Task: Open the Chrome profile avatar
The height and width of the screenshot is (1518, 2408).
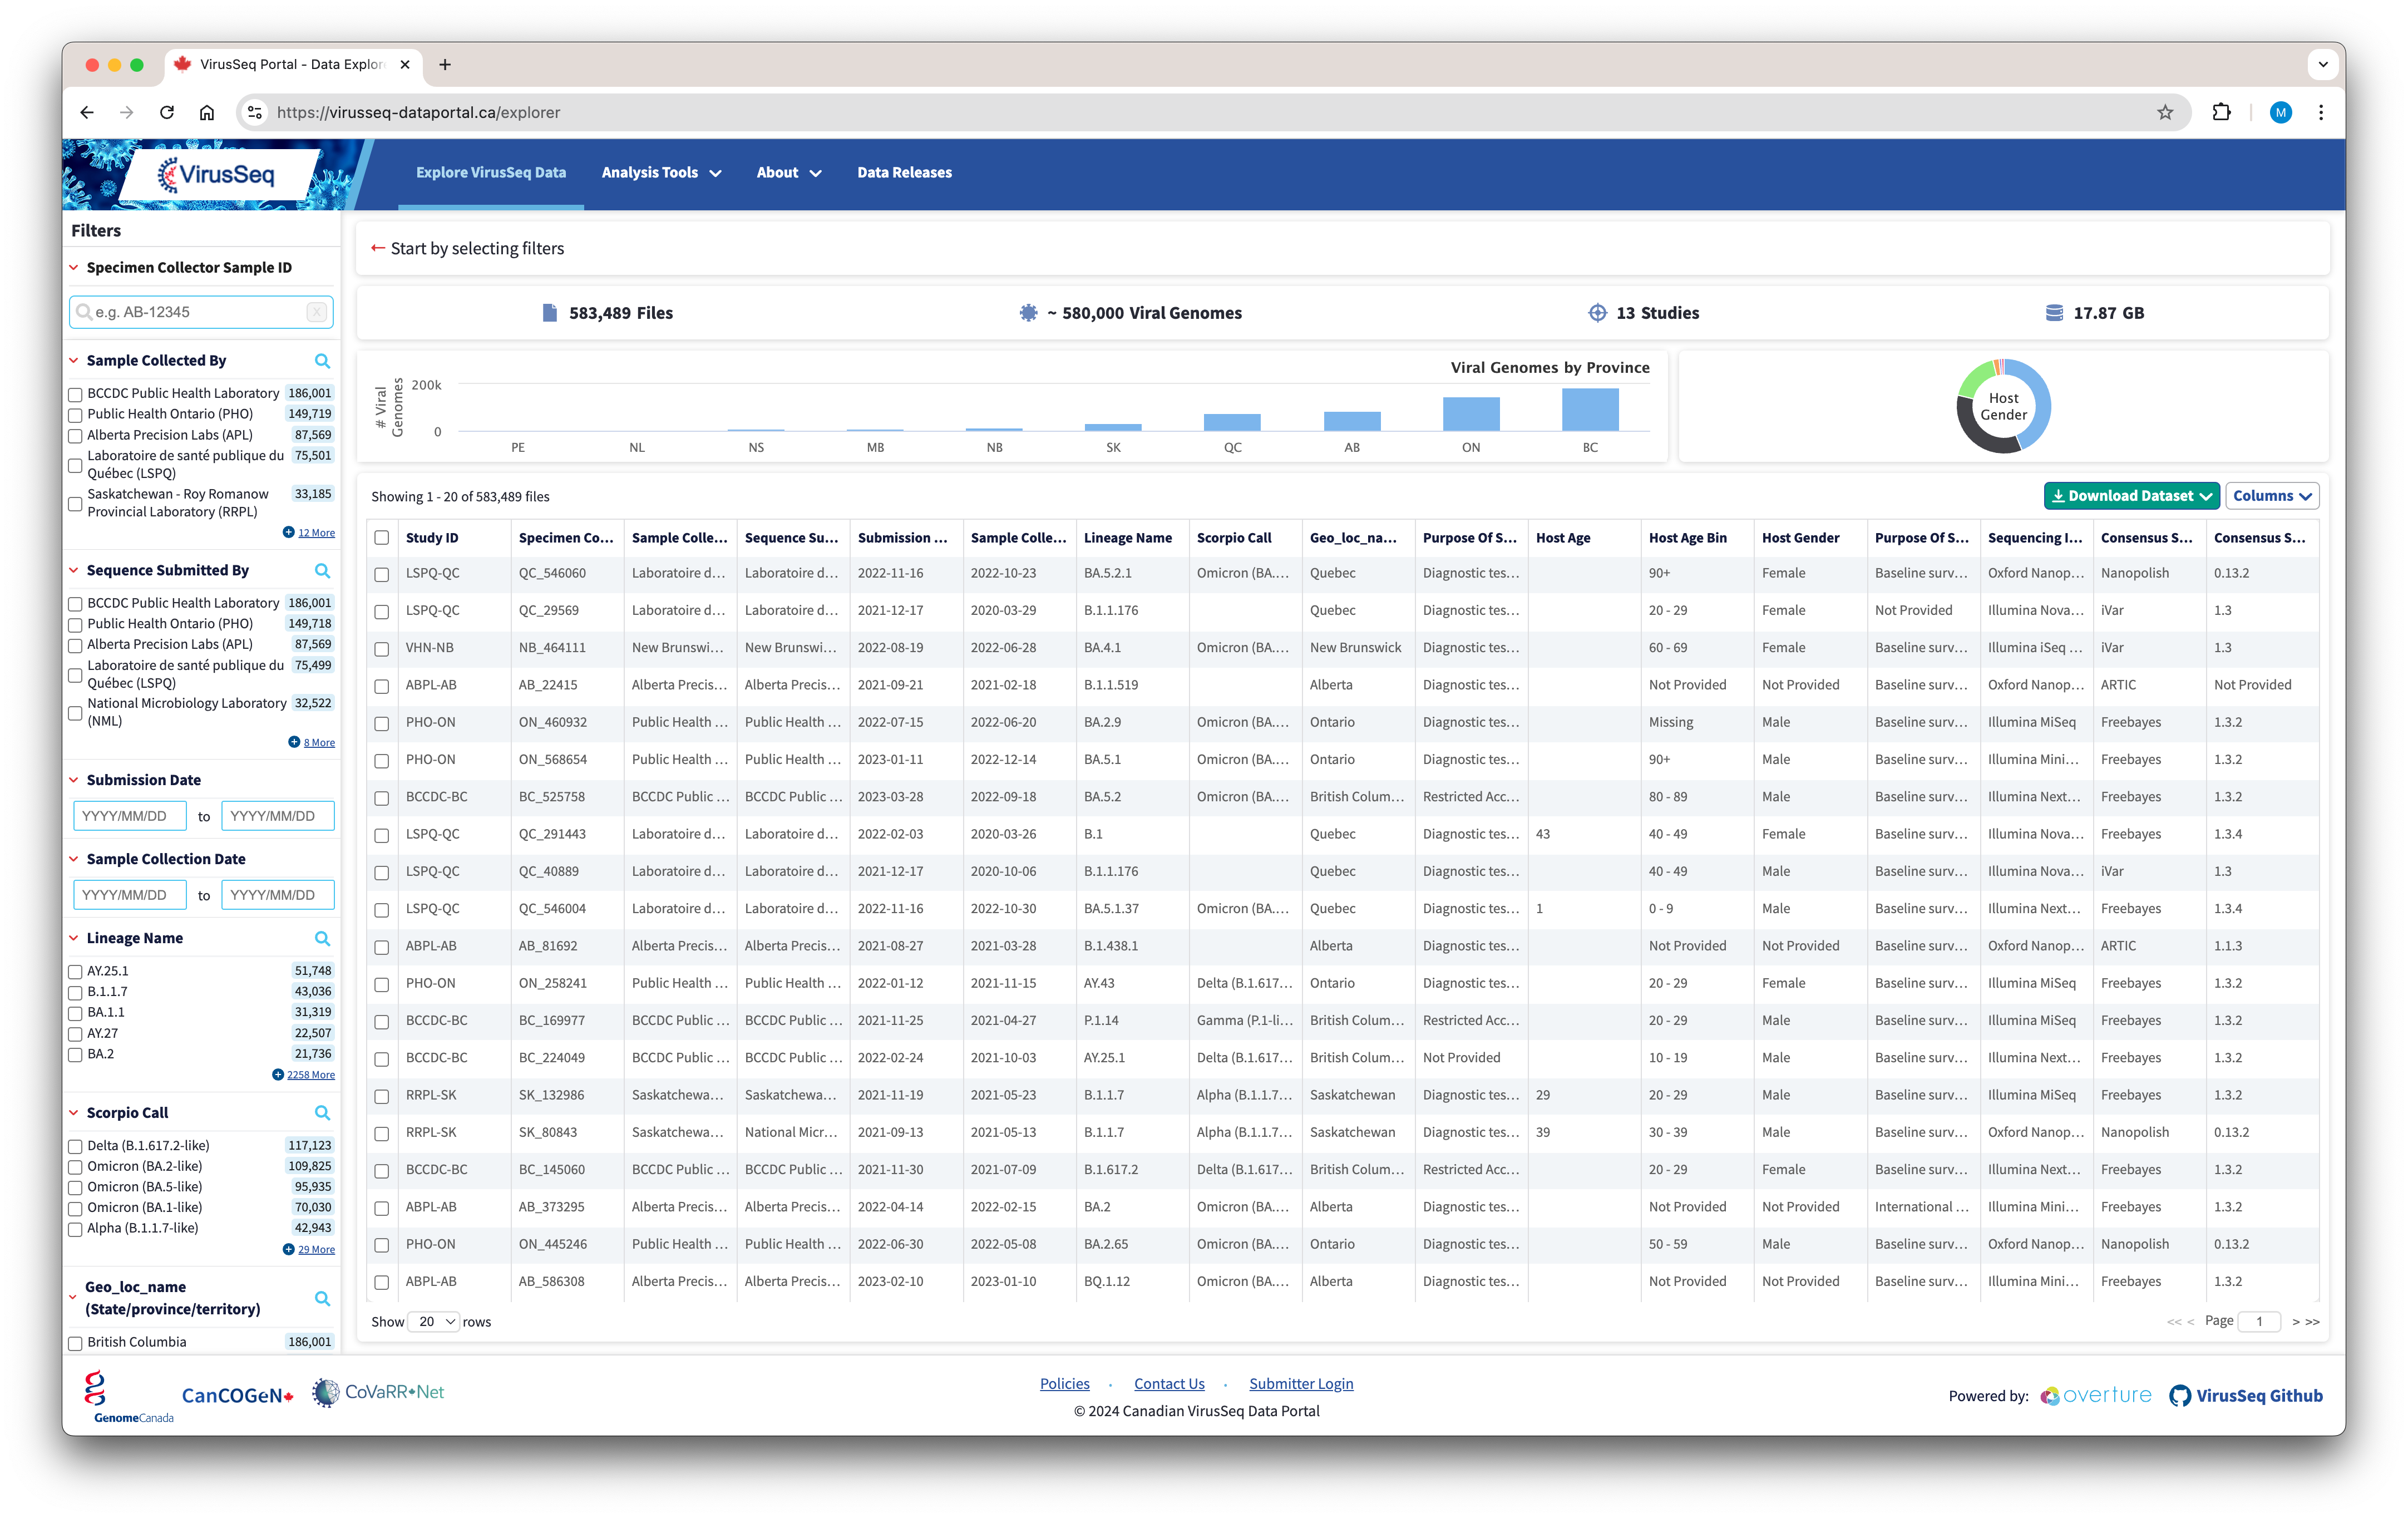Action: click(2281, 113)
